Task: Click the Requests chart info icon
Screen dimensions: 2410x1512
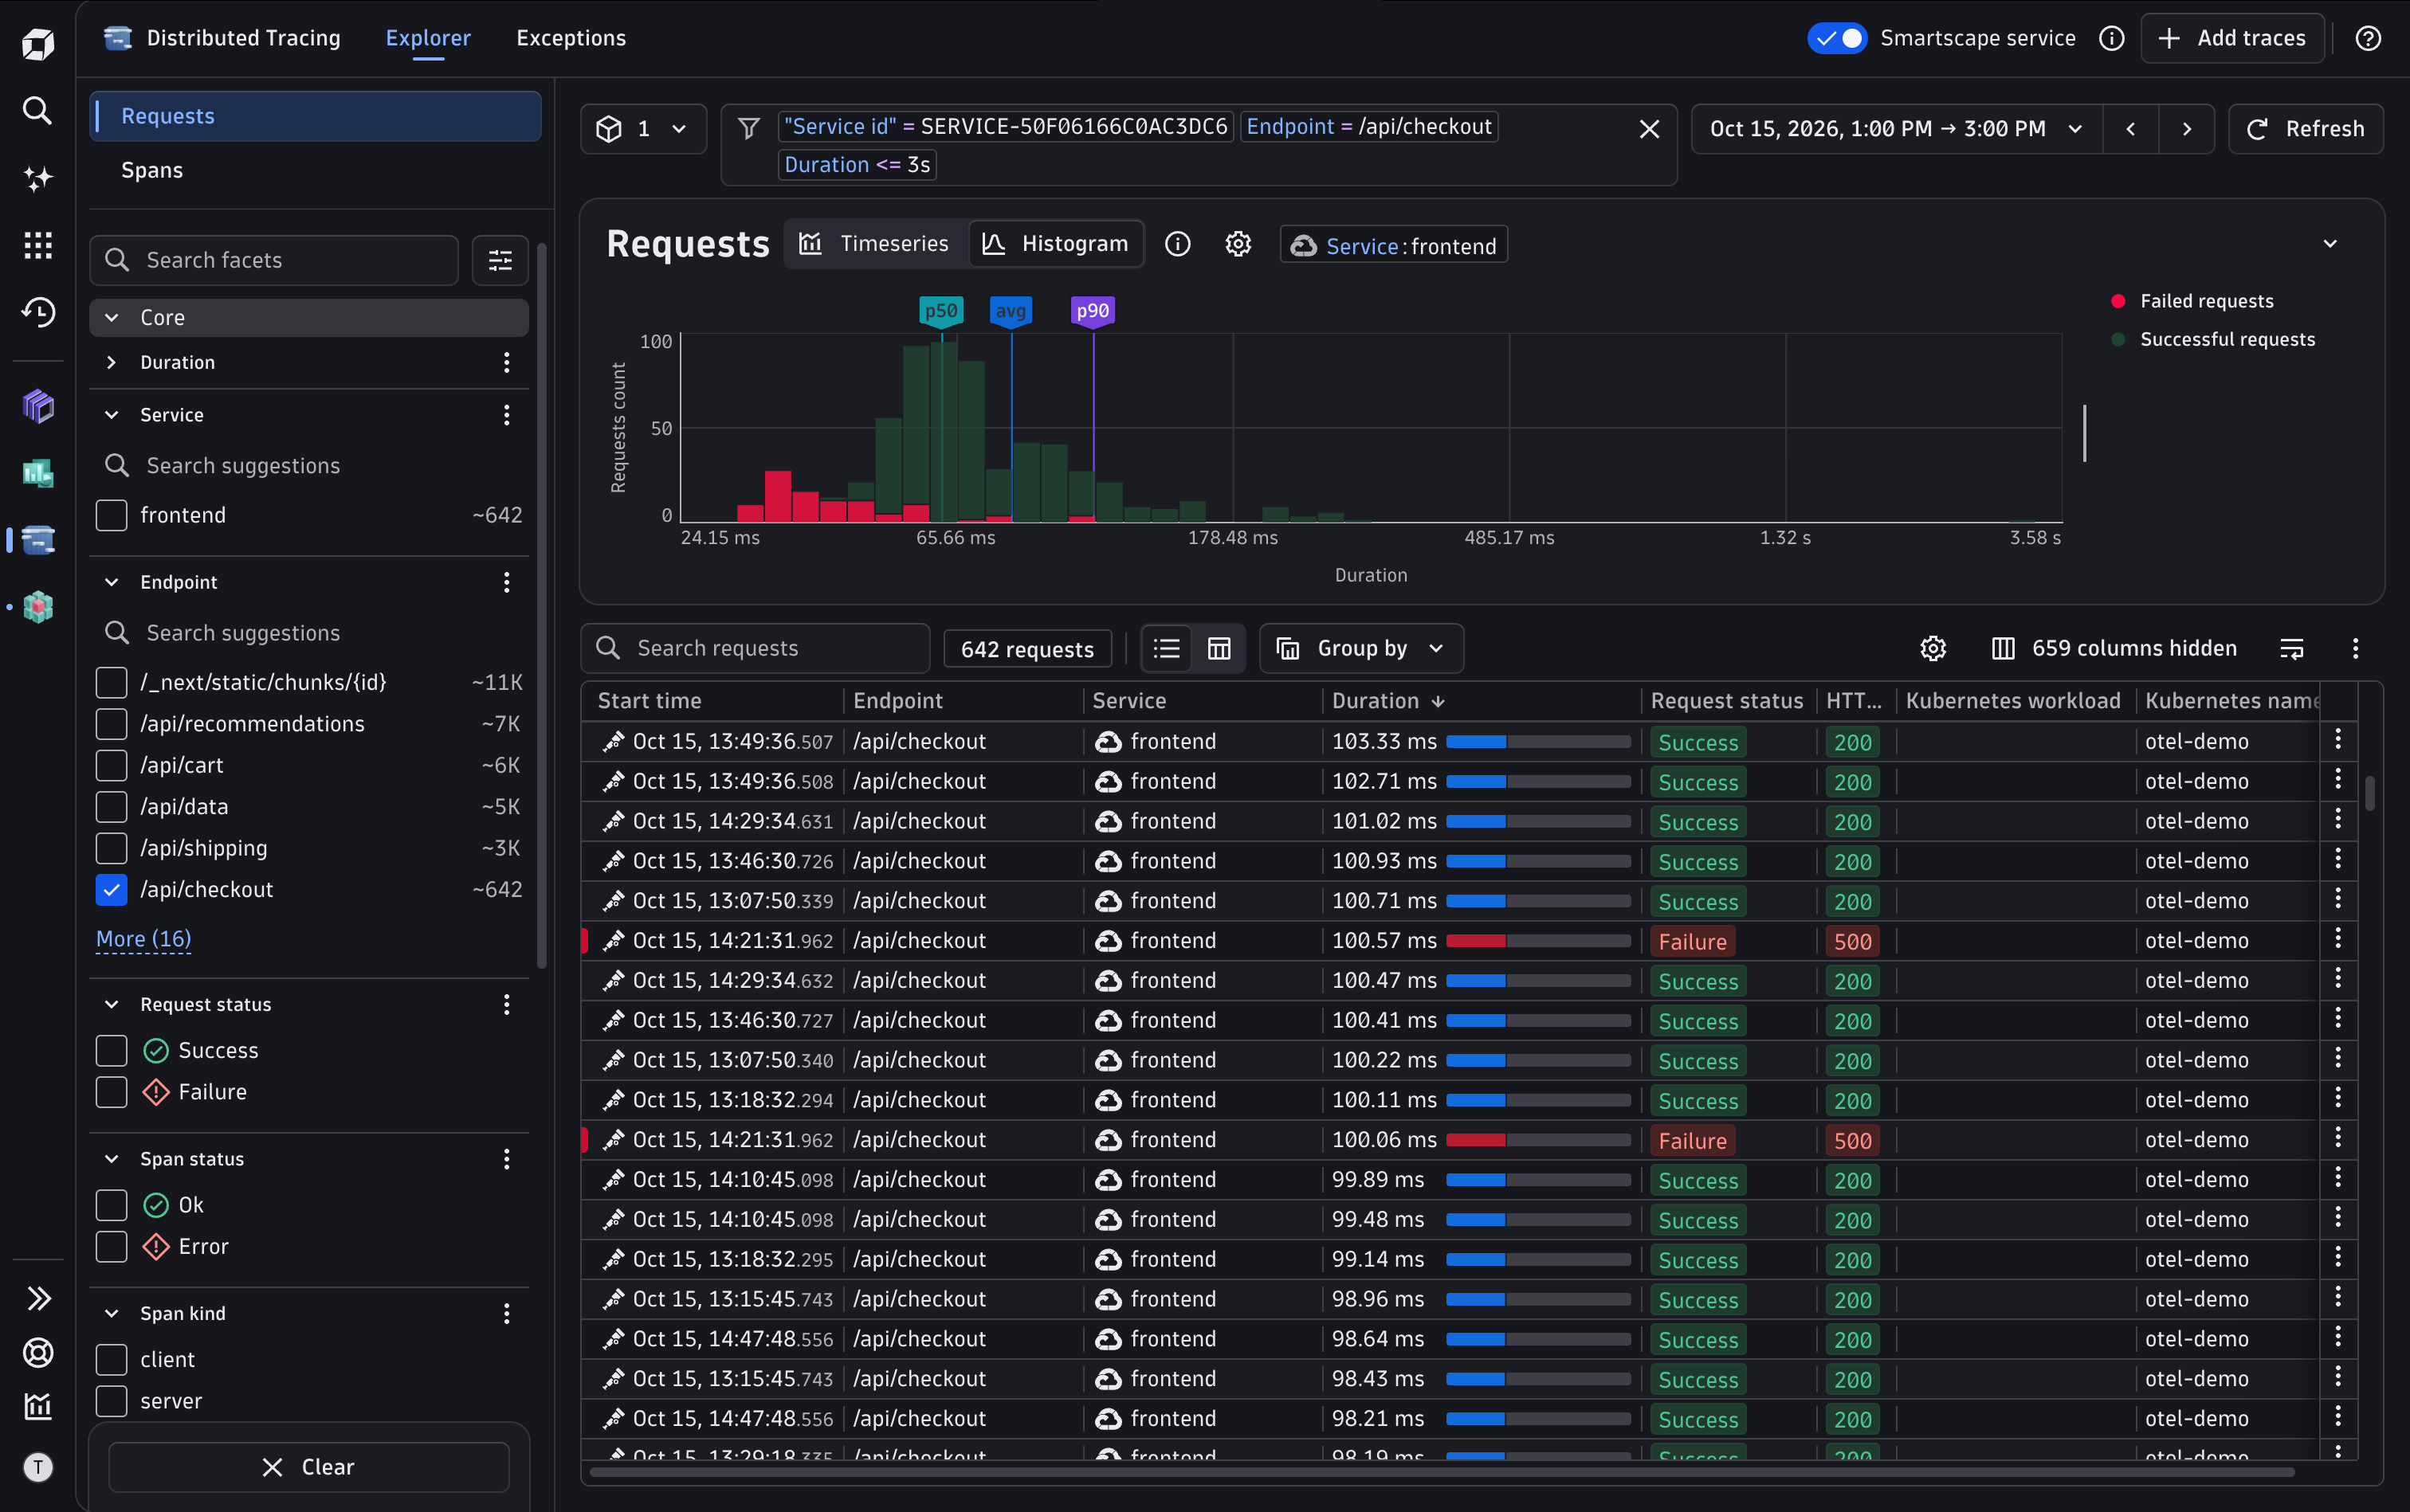Action: click(1177, 244)
